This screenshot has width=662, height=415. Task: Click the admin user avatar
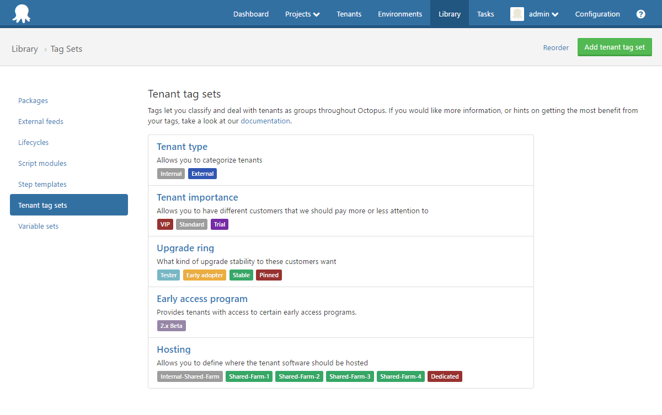tap(517, 14)
